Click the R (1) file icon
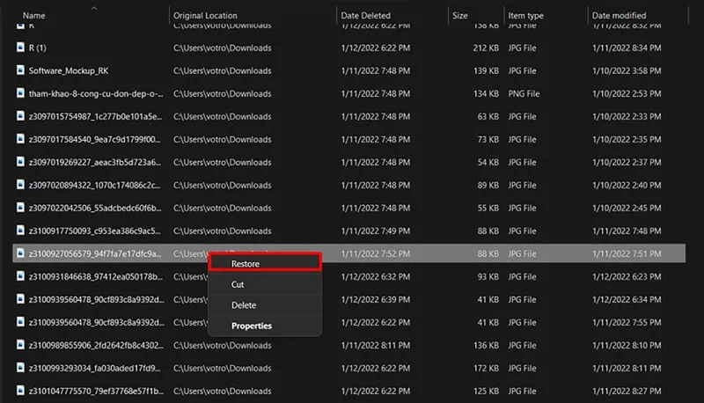 pyautogui.click(x=20, y=48)
